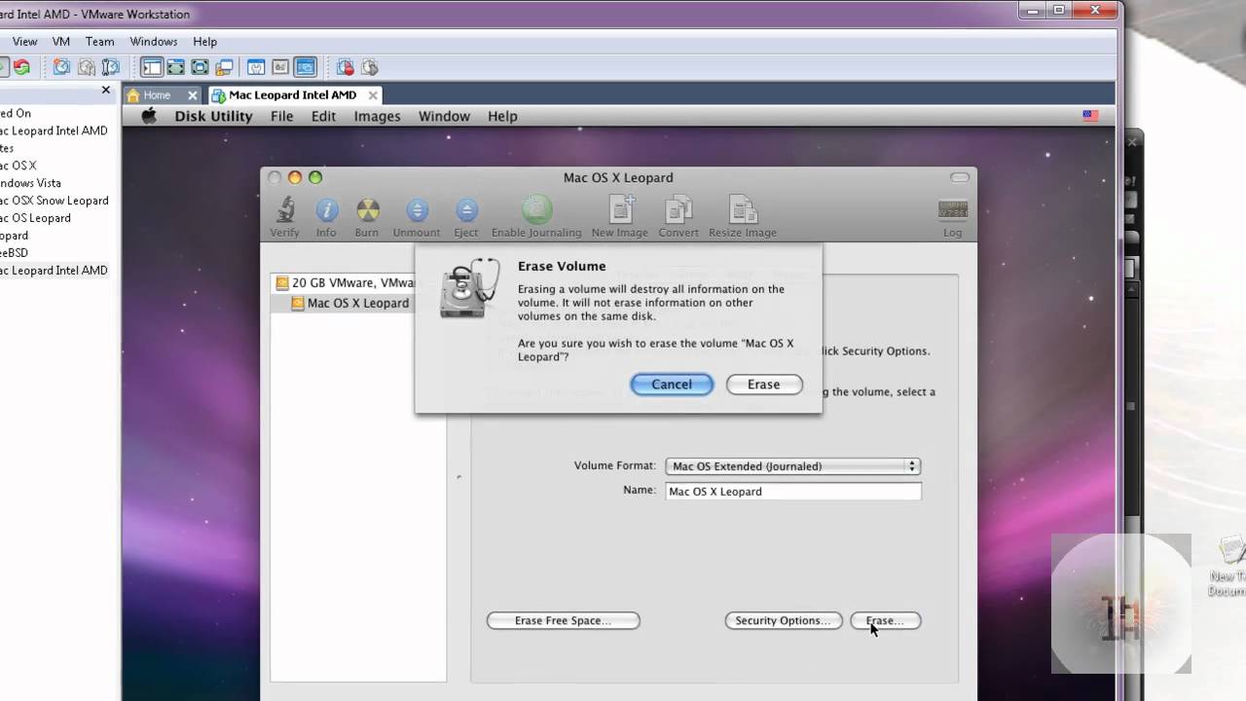Select the Mac Leopard Intel AMD tab
1246x701 pixels.
292,95
